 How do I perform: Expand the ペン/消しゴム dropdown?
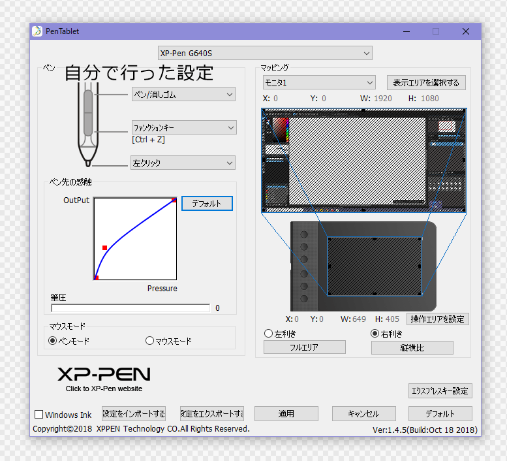point(183,95)
